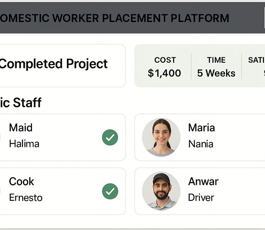Screen dimensions: 265x230
Task: Select the 5 Weeks duration value
Action: [x=216, y=73]
